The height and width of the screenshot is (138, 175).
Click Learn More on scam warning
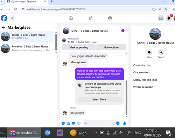[x=99, y=100]
